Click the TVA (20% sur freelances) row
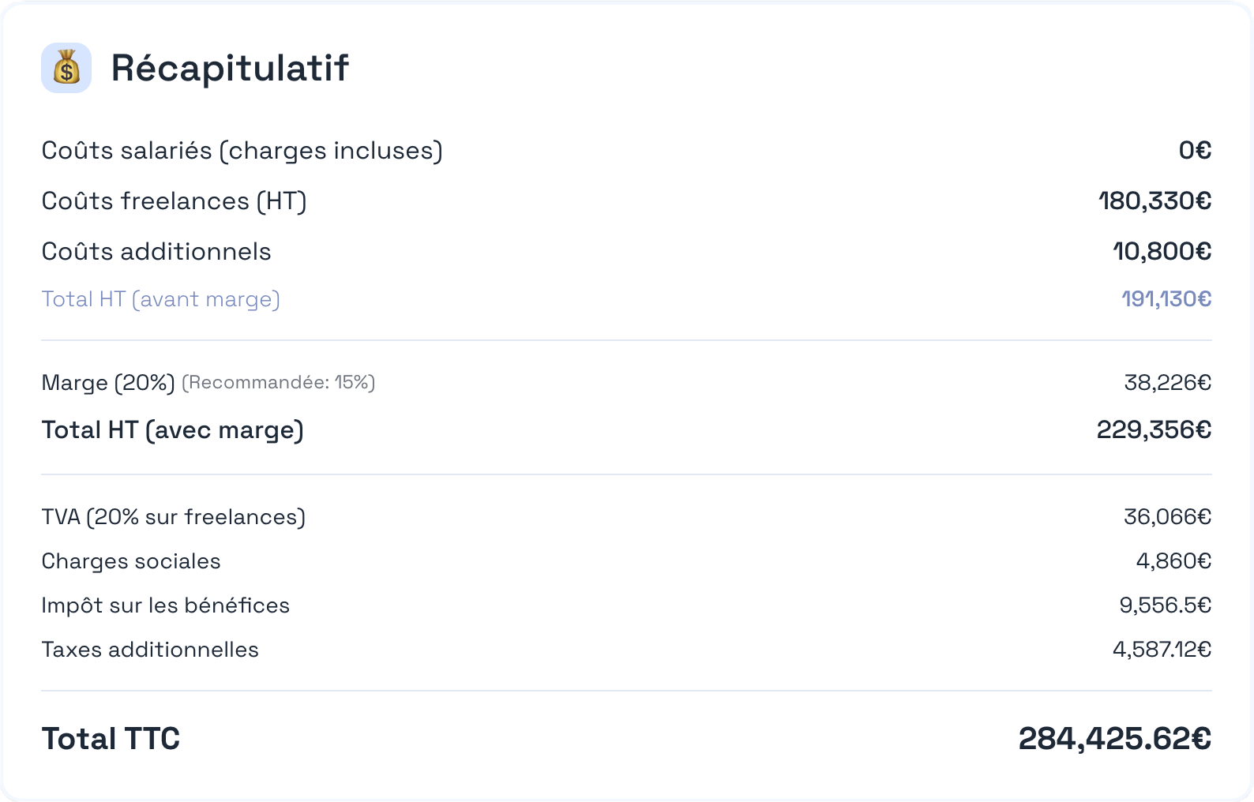 [x=626, y=517]
